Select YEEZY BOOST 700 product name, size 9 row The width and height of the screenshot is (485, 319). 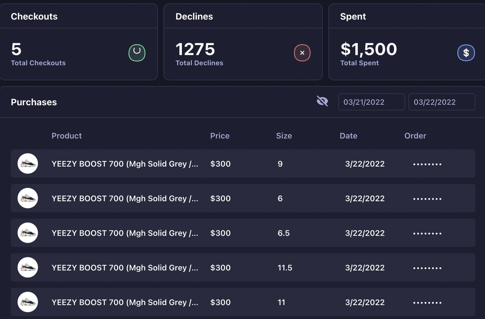point(125,164)
